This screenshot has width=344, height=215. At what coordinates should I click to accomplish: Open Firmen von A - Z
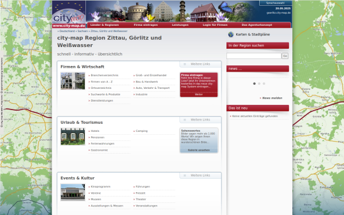(x=101, y=81)
